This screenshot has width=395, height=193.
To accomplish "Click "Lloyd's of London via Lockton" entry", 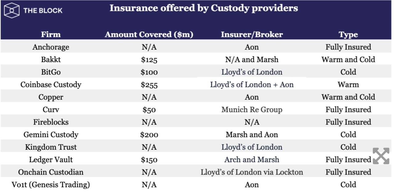I will click(252, 172).
